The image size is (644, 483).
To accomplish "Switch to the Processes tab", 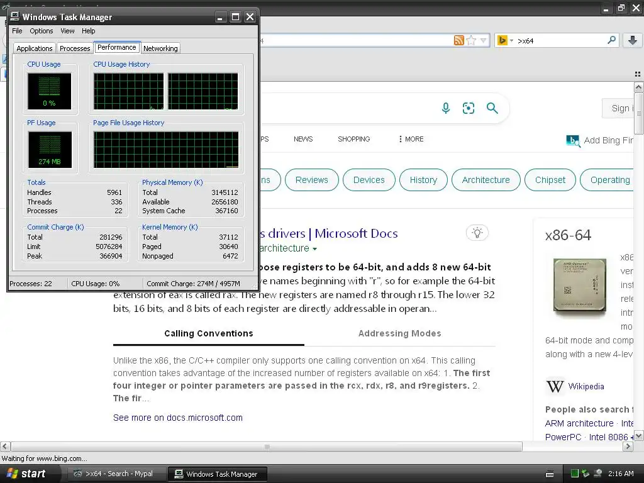I will (75, 48).
